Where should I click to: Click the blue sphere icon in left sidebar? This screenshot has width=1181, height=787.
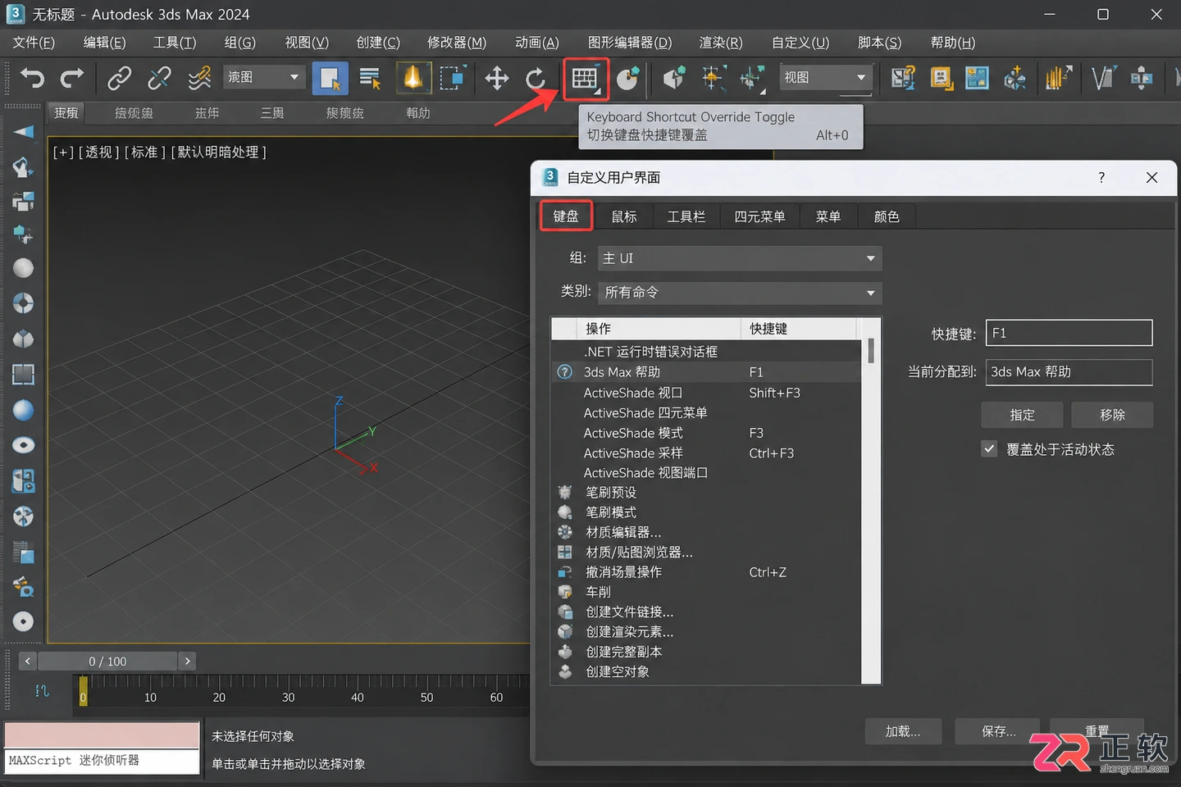click(x=24, y=410)
